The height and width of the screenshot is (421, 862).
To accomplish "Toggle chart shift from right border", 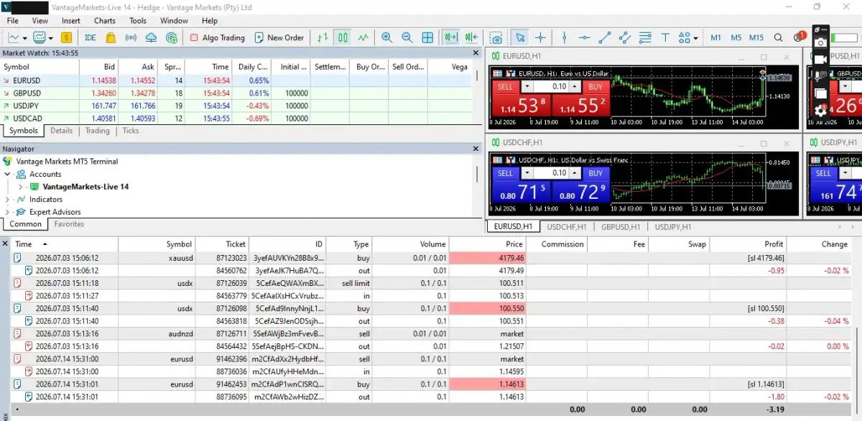I will pos(472,37).
